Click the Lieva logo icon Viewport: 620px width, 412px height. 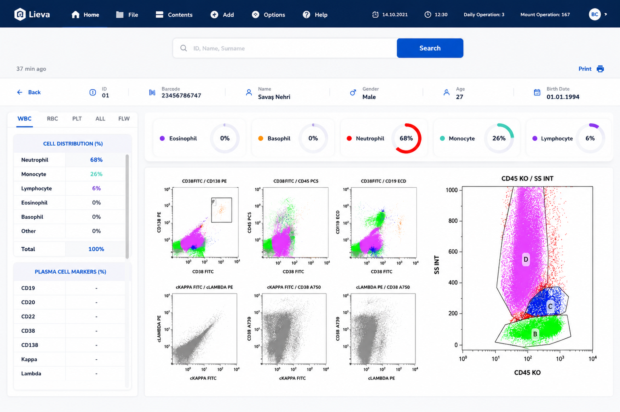point(20,14)
